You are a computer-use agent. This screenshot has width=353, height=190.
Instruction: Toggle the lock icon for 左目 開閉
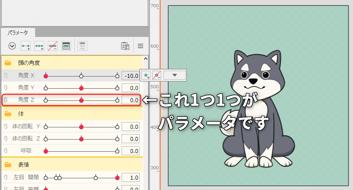tap(6, 177)
